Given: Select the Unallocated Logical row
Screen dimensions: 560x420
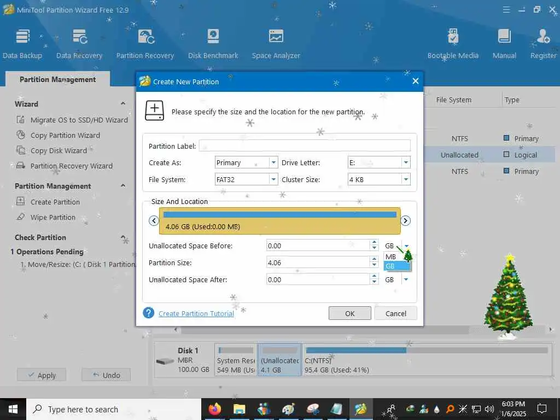Looking at the screenshot, I should [x=489, y=155].
